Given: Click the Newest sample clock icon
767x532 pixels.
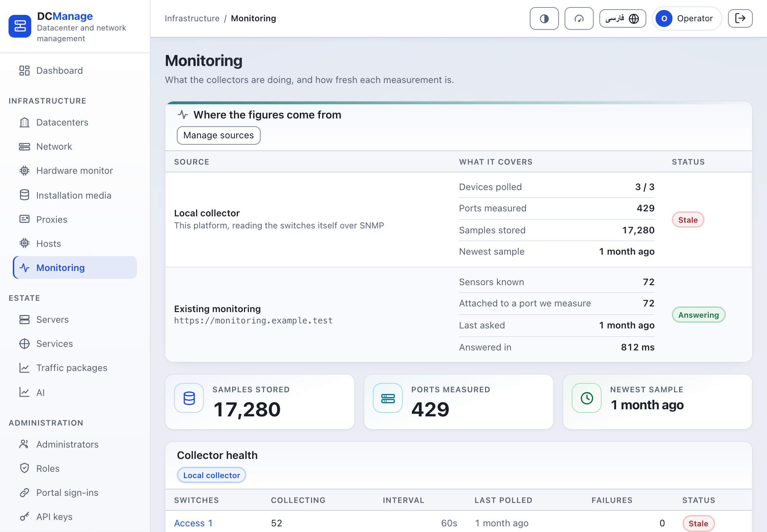Looking at the screenshot, I should pos(587,398).
